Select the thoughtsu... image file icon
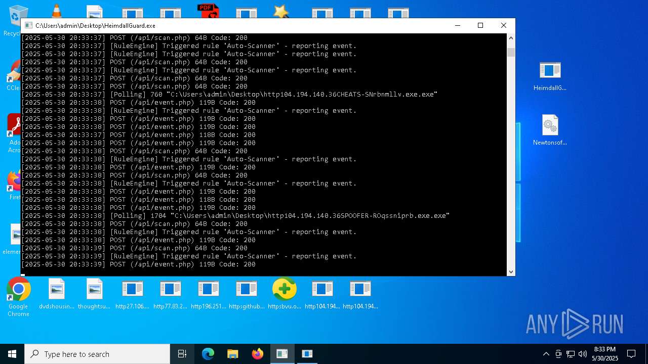This screenshot has height=364, width=648. coord(94,294)
